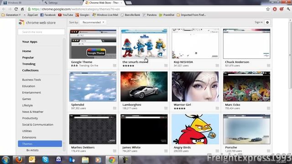The width and height of the screenshot is (292, 164).
Task: Open Generation Y bookmark folder
Action: tap(11, 15)
